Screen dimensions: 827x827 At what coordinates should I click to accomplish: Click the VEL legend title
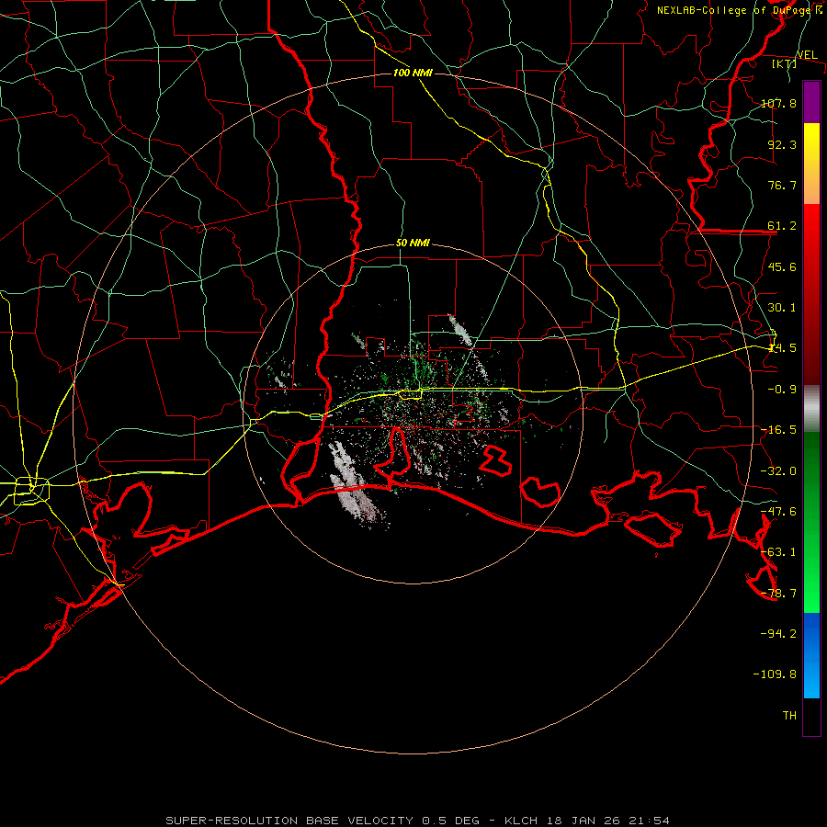tap(807, 55)
